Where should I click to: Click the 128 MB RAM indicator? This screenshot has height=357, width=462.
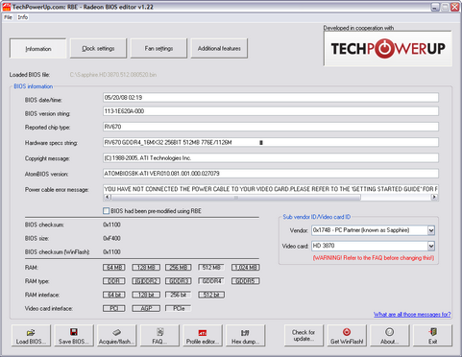pos(146,268)
